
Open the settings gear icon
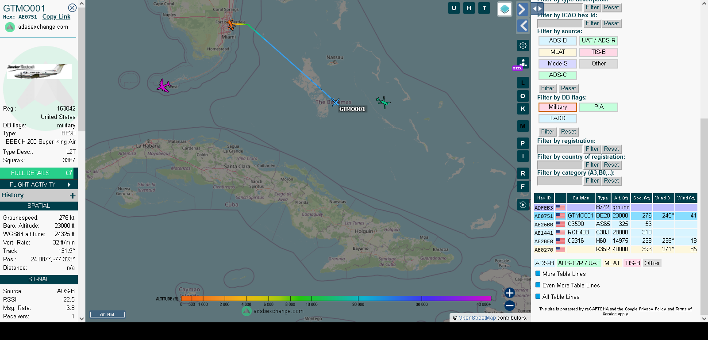tap(523, 46)
